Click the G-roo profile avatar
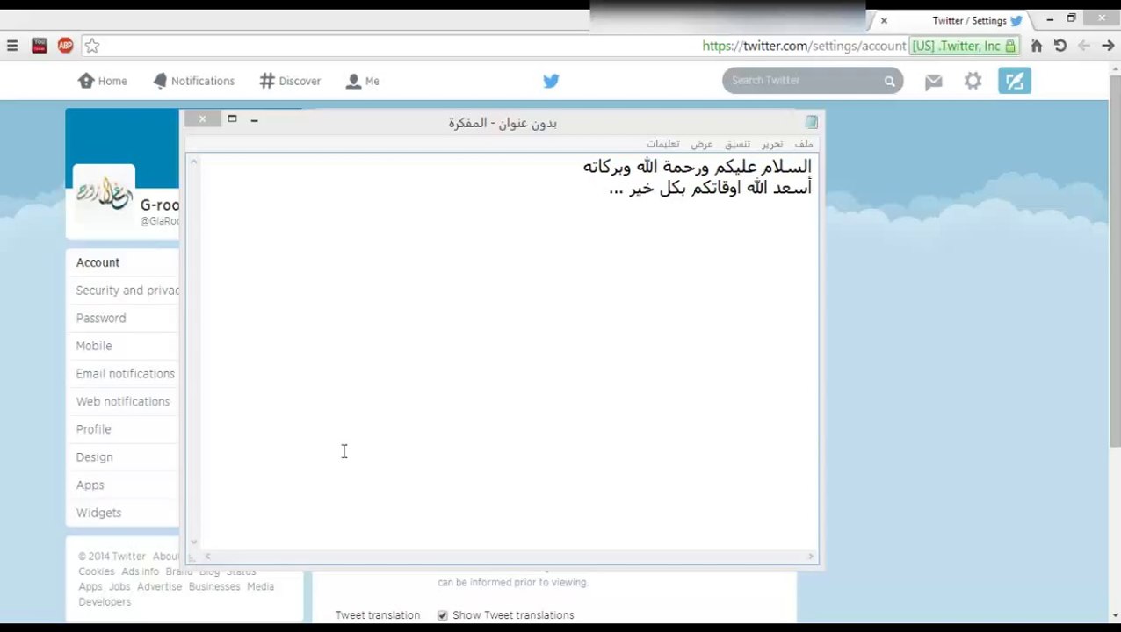 (104, 193)
